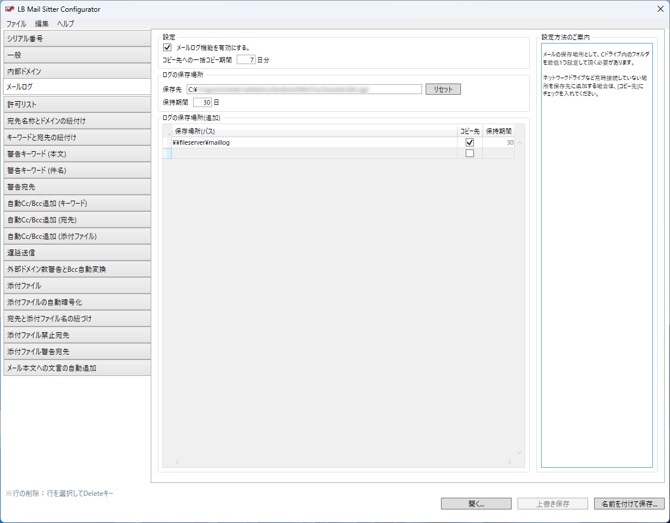Click the 一括コピー期間 days field

click(246, 60)
